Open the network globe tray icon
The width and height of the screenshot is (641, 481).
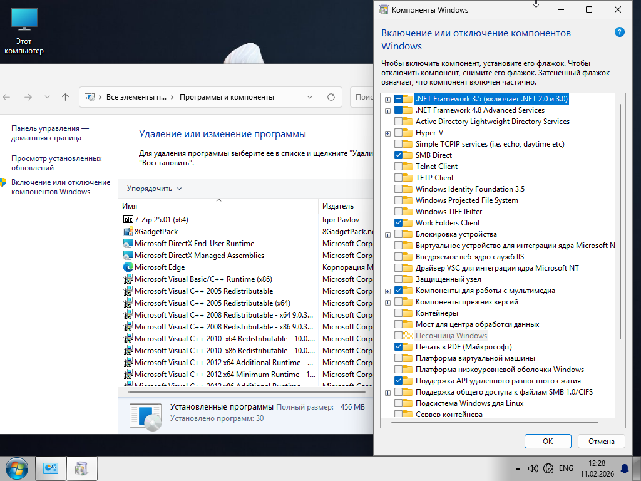[548, 468]
